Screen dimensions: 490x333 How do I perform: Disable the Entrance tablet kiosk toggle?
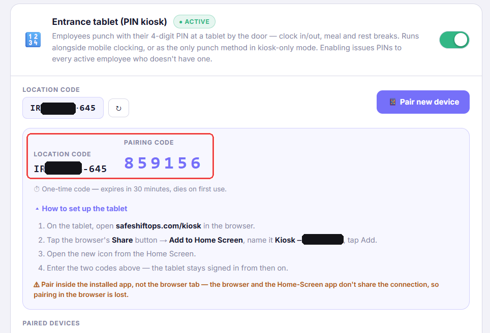[454, 40]
